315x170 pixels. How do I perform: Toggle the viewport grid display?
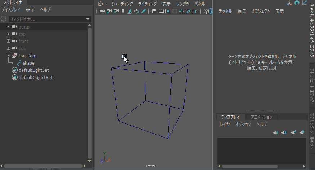coord(154,11)
